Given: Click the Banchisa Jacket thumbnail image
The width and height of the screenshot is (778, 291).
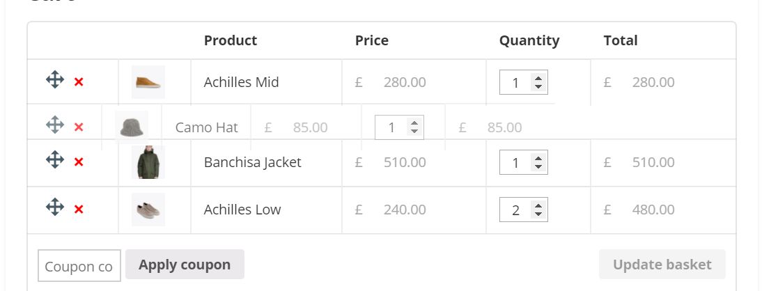Looking at the screenshot, I should (x=148, y=162).
